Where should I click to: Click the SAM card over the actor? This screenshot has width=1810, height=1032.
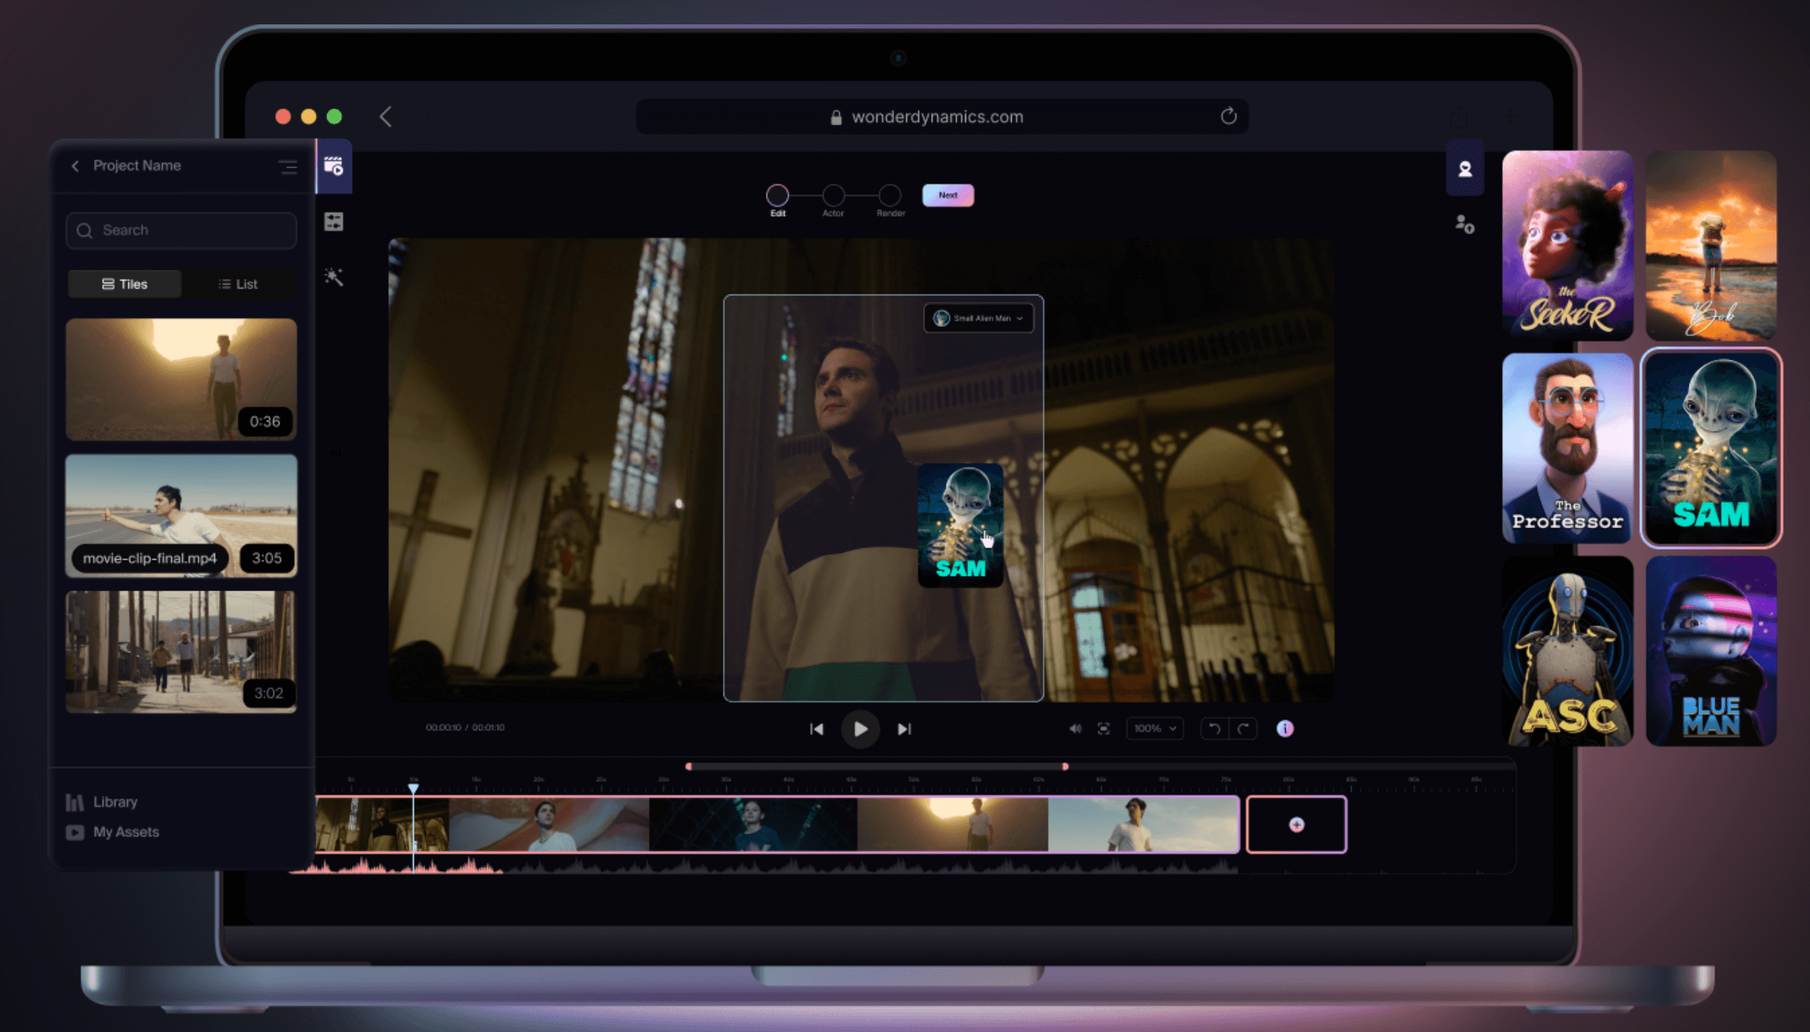point(960,525)
